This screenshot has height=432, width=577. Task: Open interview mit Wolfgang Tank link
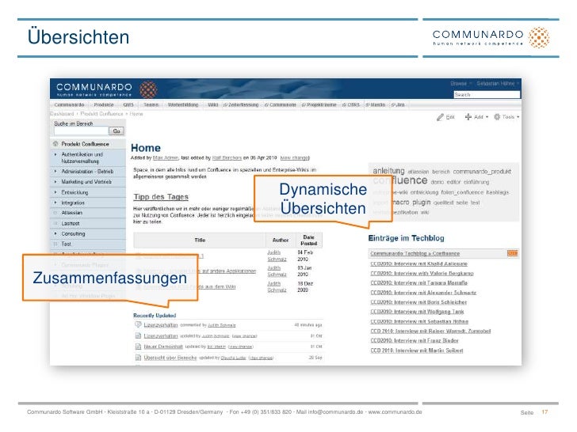click(417, 312)
